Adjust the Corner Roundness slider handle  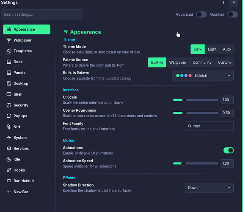click(x=184, y=113)
